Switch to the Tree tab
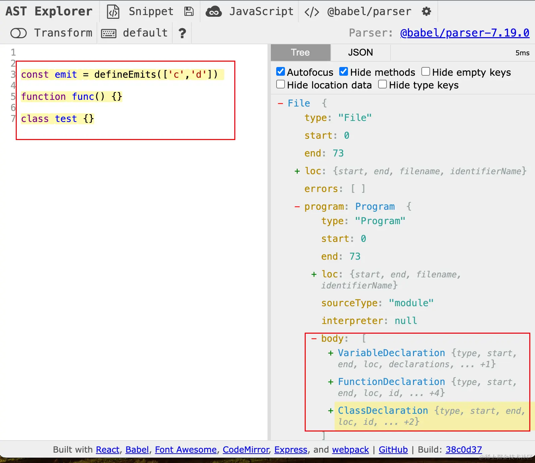 [300, 53]
